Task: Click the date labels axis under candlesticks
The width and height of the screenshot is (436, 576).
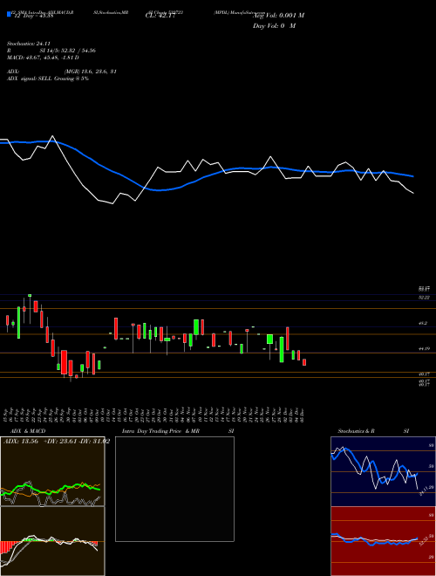Action: [x=154, y=415]
